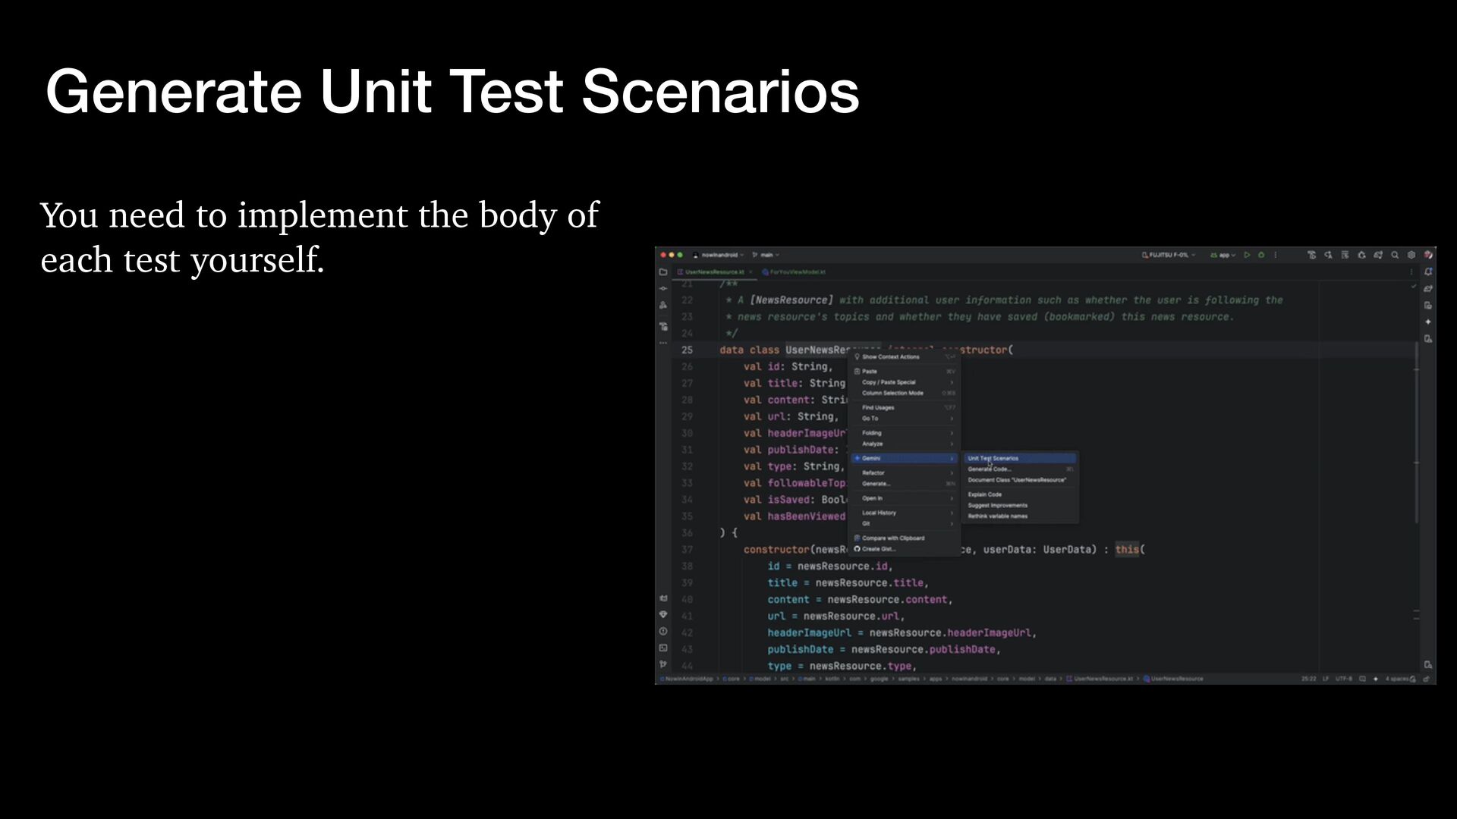Viewport: 1457px width, 819px height.
Task: Run the app with the green play icon
Action: tap(1247, 256)
